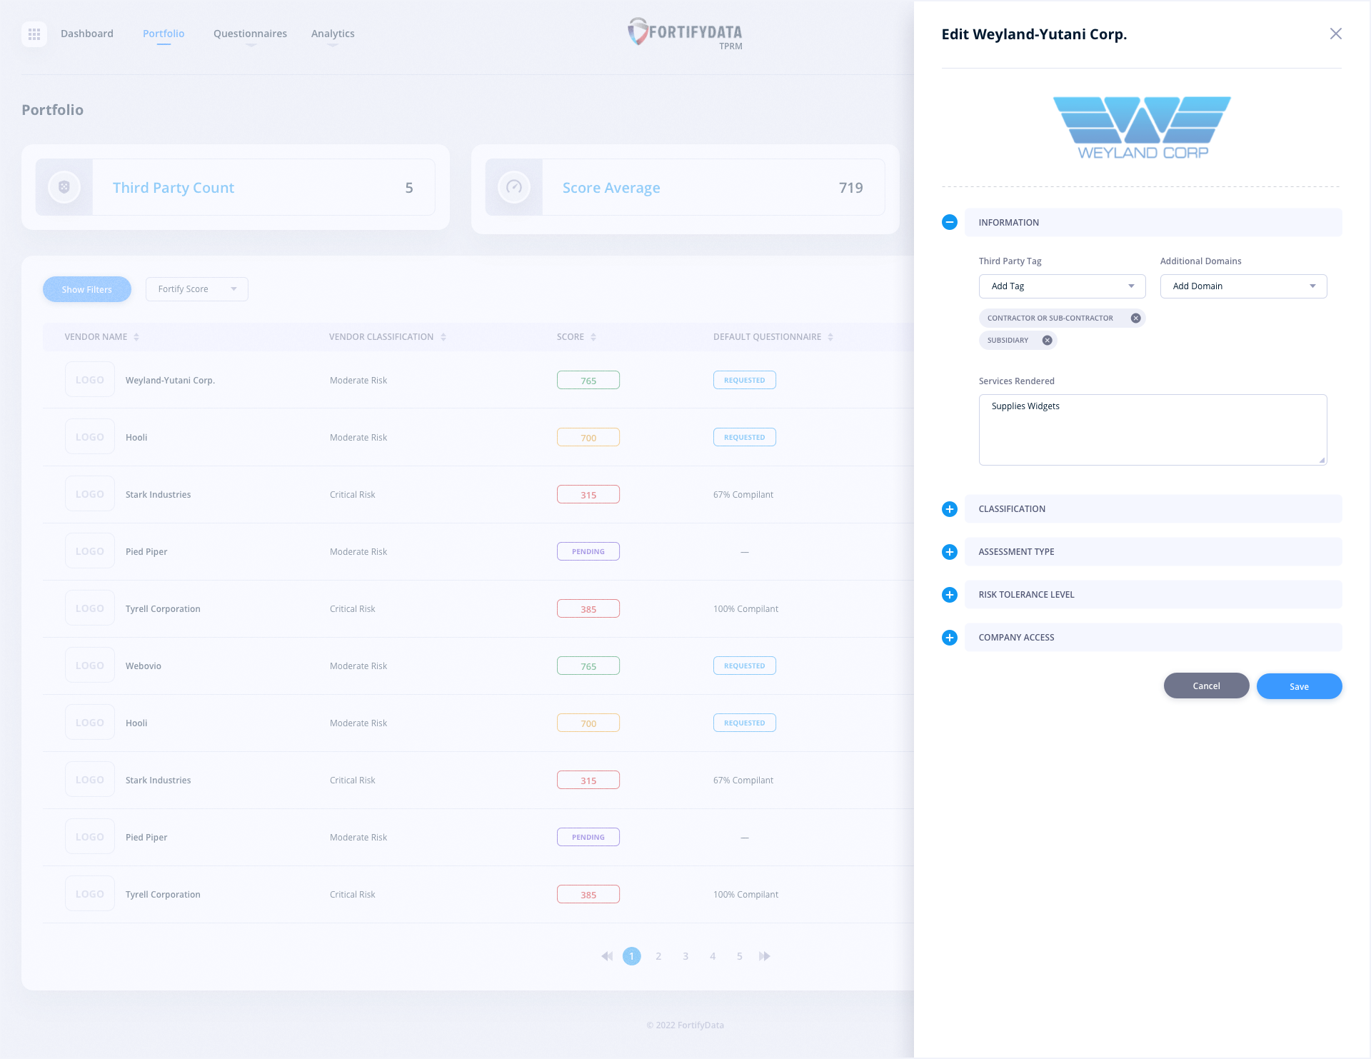1371x1059 pixels.
Task: Click the Third Party Count shield icon
Action: point(64,187)
